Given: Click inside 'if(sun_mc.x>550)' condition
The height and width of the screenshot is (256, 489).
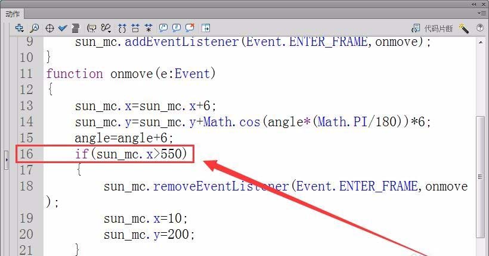Looking at the screenshot, I should 131,154.
